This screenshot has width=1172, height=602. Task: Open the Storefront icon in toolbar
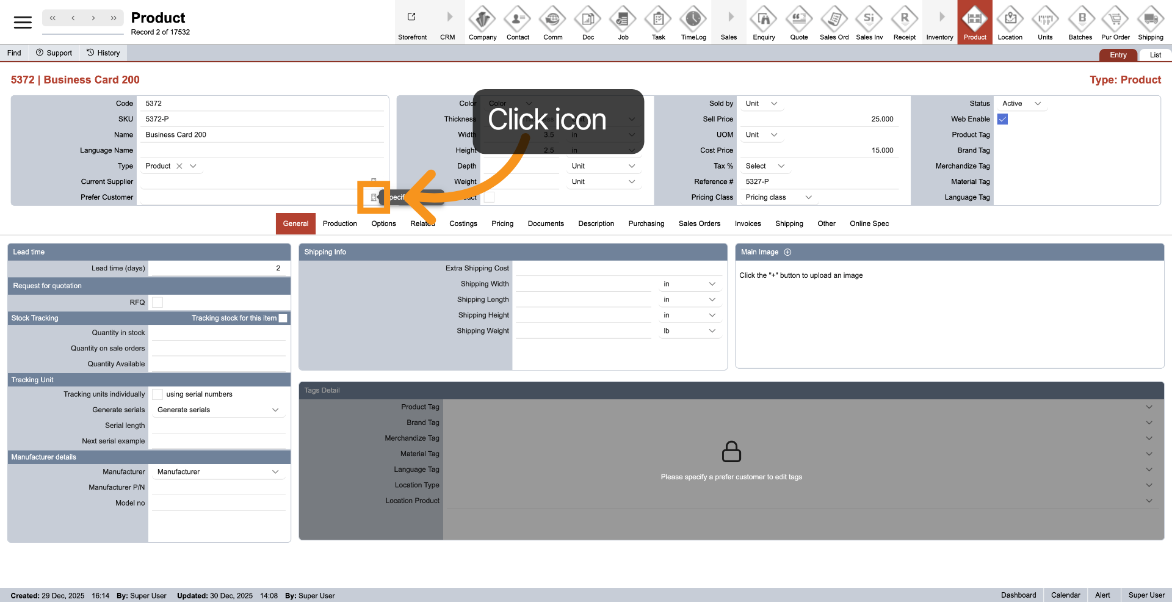pos(412,23)
